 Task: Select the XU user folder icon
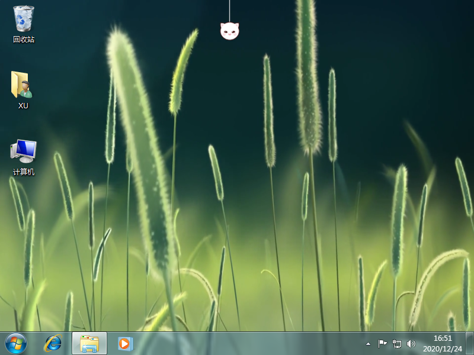[x=23, y=85]
